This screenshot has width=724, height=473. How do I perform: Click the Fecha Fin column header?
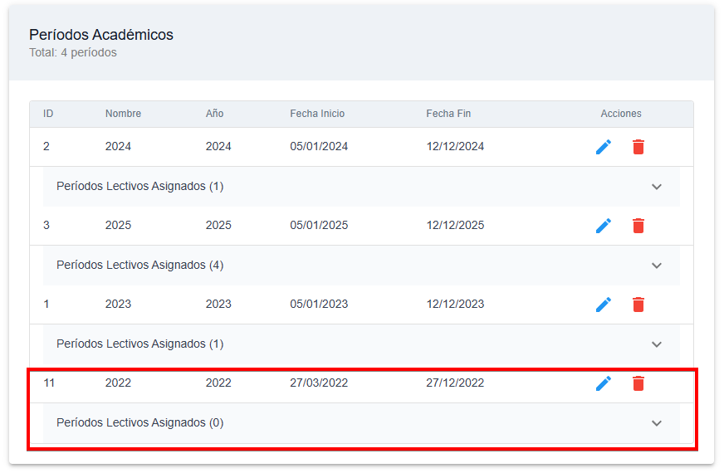point(448,114)
